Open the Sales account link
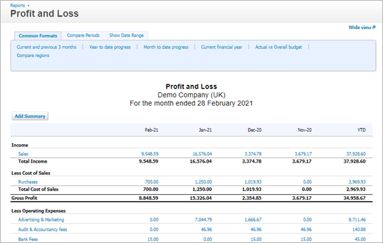Viewport: 383px width, 243px height. 23,154
